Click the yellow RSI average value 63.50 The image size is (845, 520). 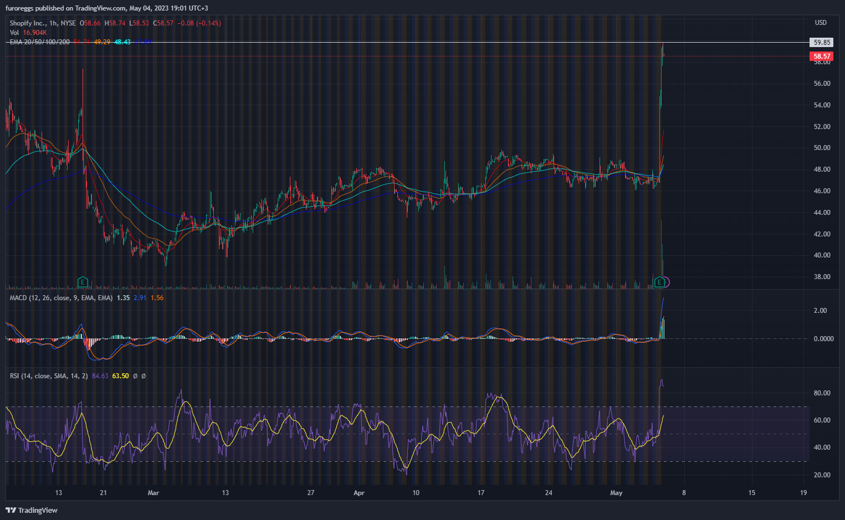pyautogui.click(x=121, y=376)
